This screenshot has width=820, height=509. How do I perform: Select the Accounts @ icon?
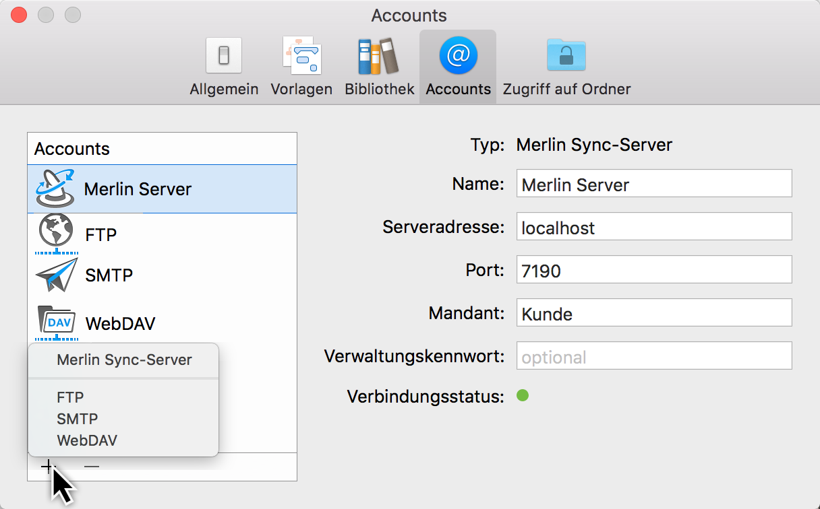tap(459, 55)
